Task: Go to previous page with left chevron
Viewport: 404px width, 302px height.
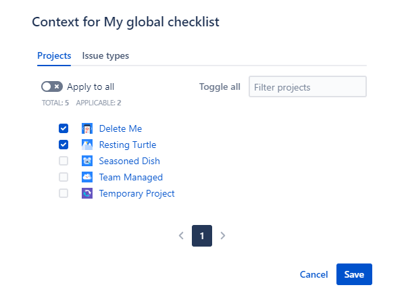Action: coord(181,236)
